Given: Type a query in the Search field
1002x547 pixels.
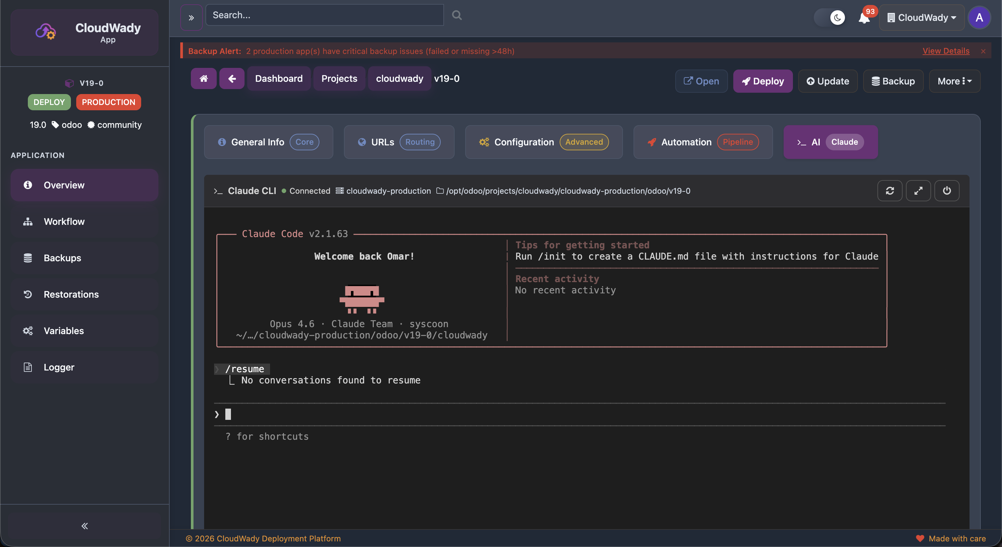Looking at the screenshot, I should (324, 15).
